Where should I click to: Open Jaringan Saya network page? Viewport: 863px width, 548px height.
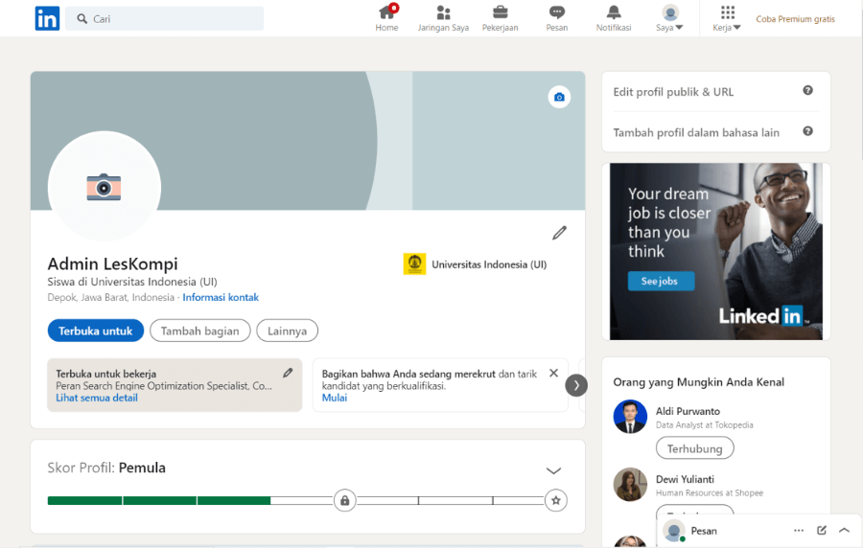(443, 19)
